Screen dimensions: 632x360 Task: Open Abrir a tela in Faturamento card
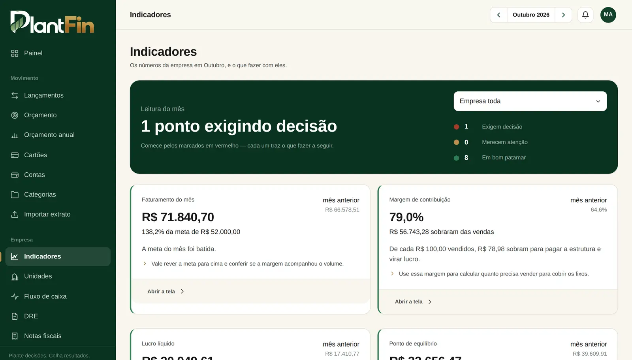[x=166, y=291]
